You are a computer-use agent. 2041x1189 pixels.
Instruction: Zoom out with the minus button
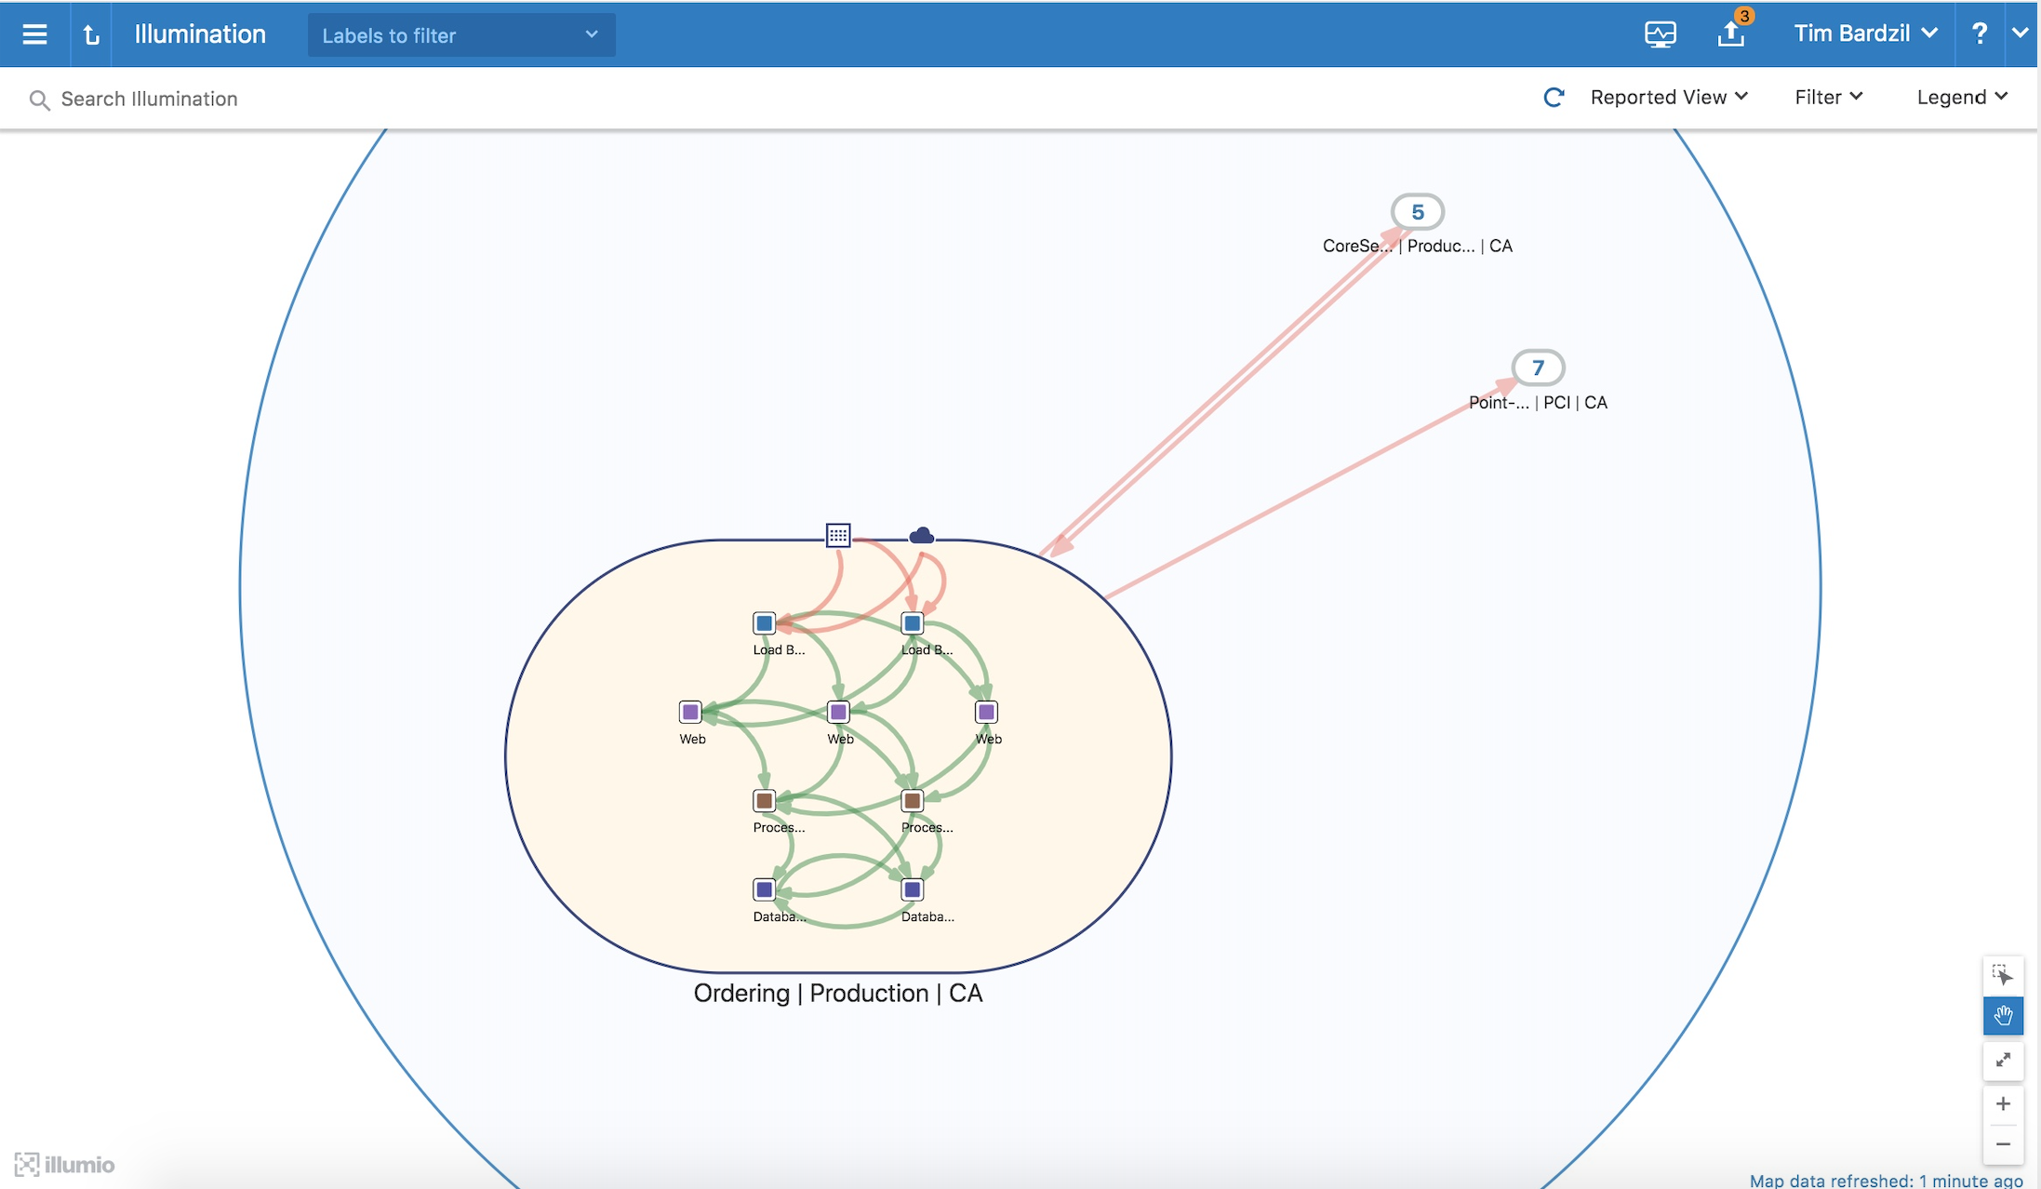click(2002, 1144)
